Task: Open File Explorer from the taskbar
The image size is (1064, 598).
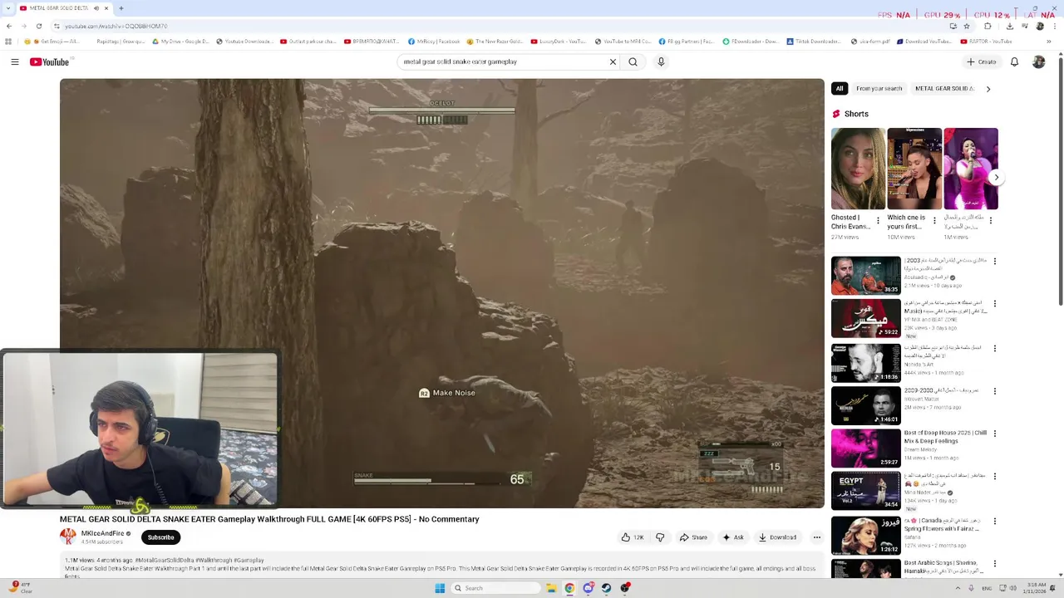Action: 550,588
